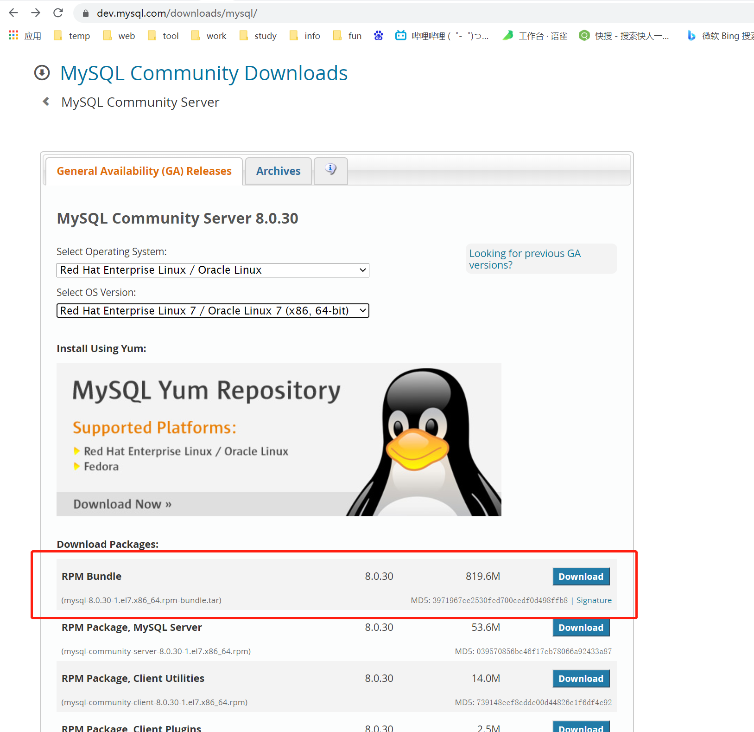This screenshot has height=732, width=754.
Task: Download the RPM Bundle
Action: click(x=581, y=577)
